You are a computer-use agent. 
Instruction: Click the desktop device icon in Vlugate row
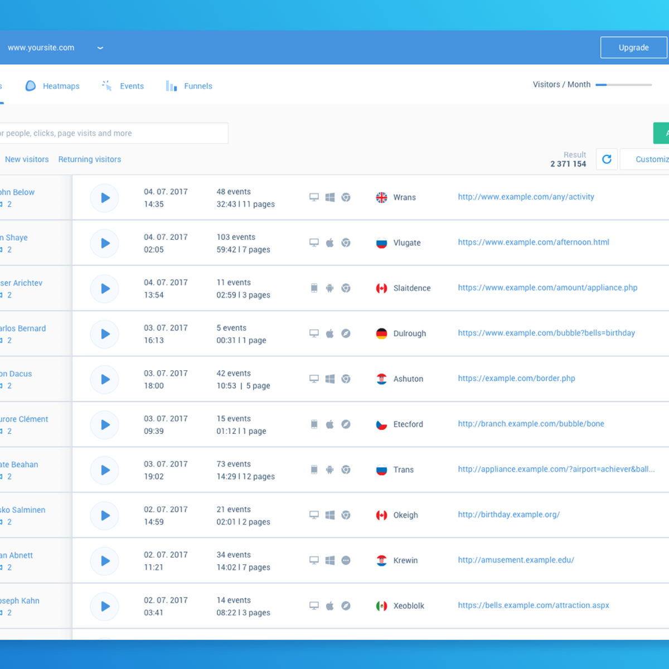click(314, 243)
